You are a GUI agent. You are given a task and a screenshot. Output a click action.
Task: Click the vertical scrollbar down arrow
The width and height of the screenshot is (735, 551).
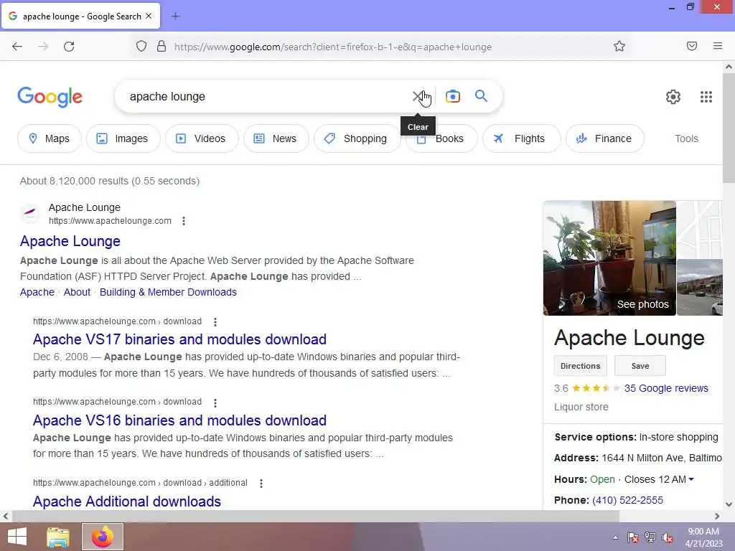[729, 504]
